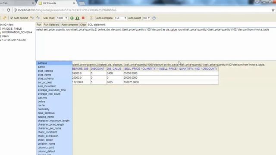Viewport: 276px width, 155px height.
Task: Choose 'cache' suggestion
Action: click(54, 105)
